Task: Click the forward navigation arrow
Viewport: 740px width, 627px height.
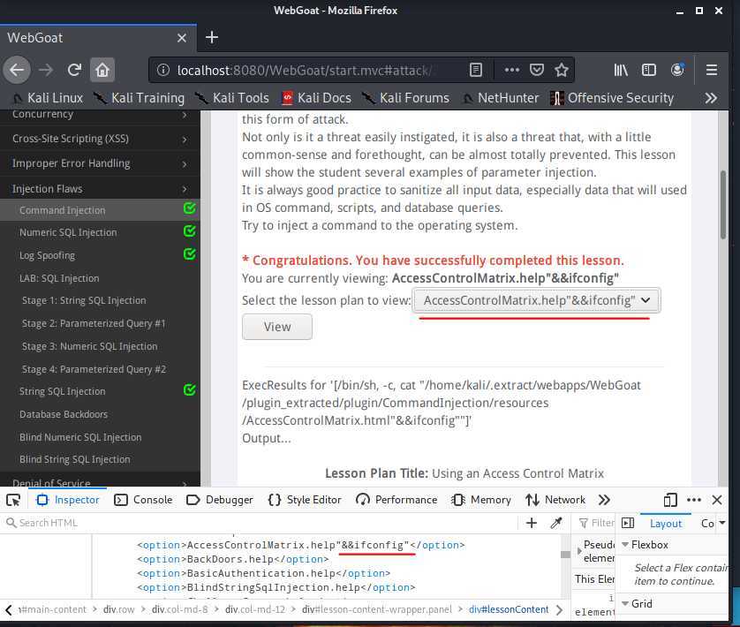Action: tap(46, 71)
